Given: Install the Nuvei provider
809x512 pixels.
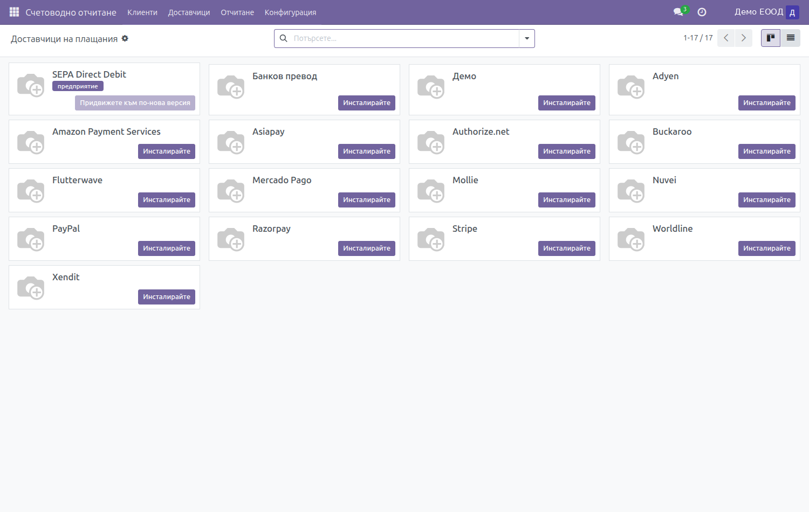Looking at the screenshot, I should coord(767,200).
